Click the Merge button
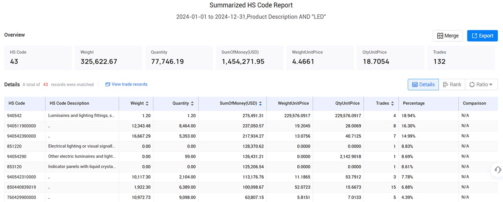Screen dimensions: 503x202 (448, 36)
